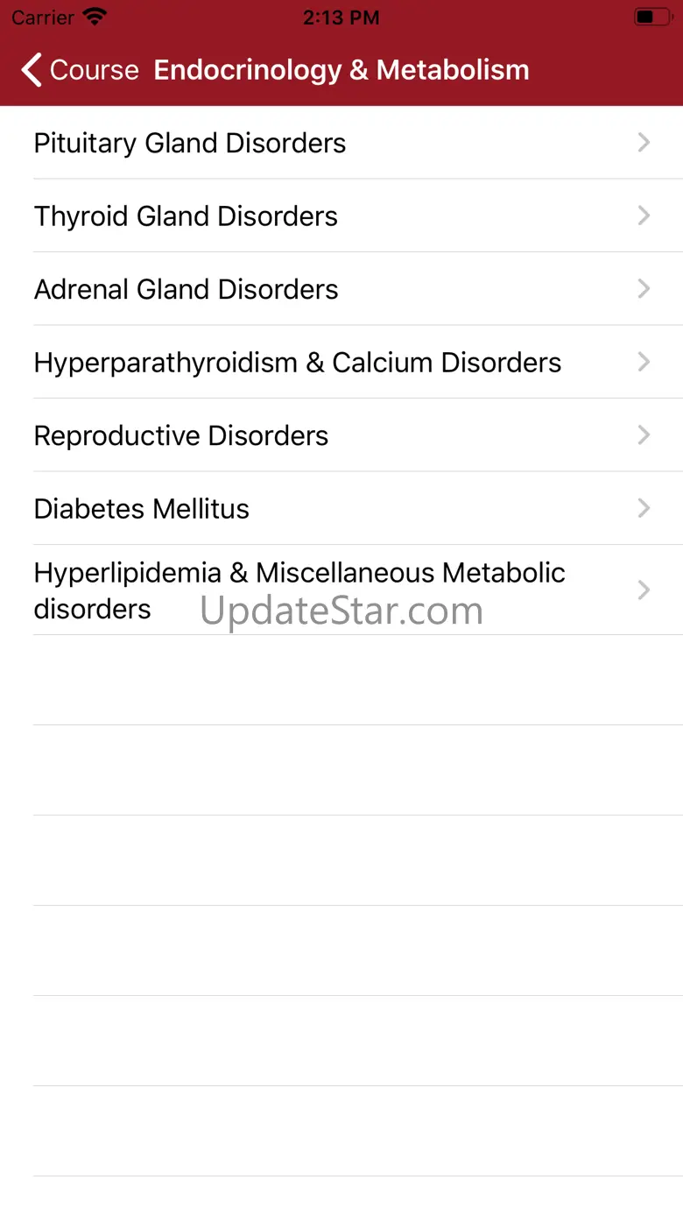Viewport: 683px width, 1215px height.
Task: Tap chevron beside Thyroid Gland Disorders
Action: pos(644,216)
